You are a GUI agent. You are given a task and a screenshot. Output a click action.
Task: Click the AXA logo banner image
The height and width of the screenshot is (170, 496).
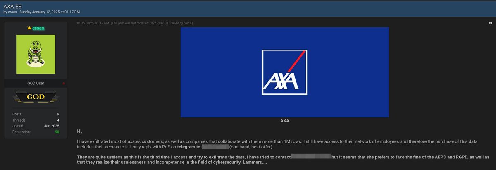(x=285, y=72)
